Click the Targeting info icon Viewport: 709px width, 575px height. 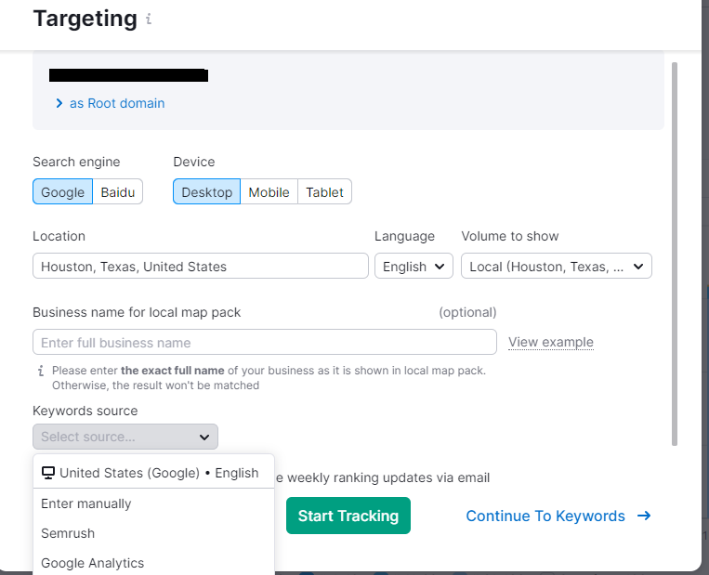pyautogui.click(x=149, y=20)
